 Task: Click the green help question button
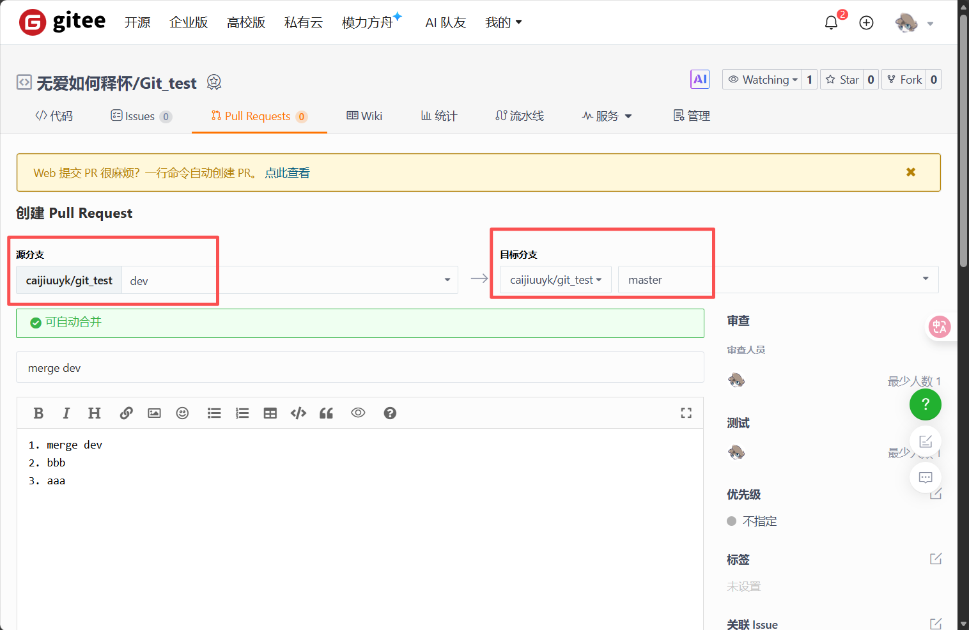pos(926,404)
